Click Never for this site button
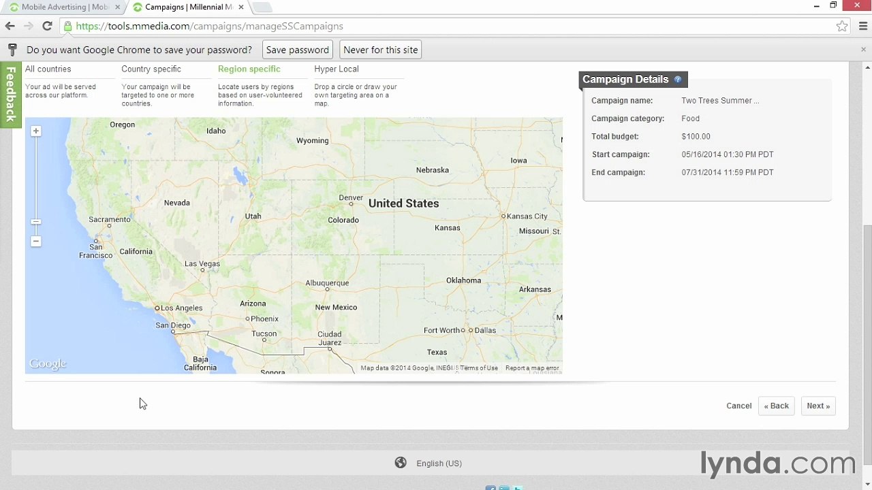This screenshot has height=490, width=872. pyautogui.click(x=381, y=50)
